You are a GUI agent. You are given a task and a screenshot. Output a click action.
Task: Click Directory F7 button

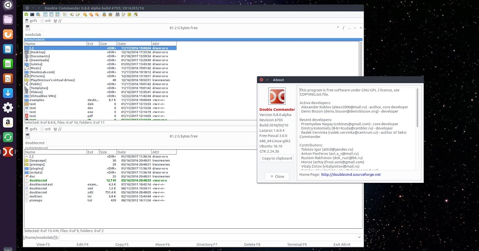207,244
